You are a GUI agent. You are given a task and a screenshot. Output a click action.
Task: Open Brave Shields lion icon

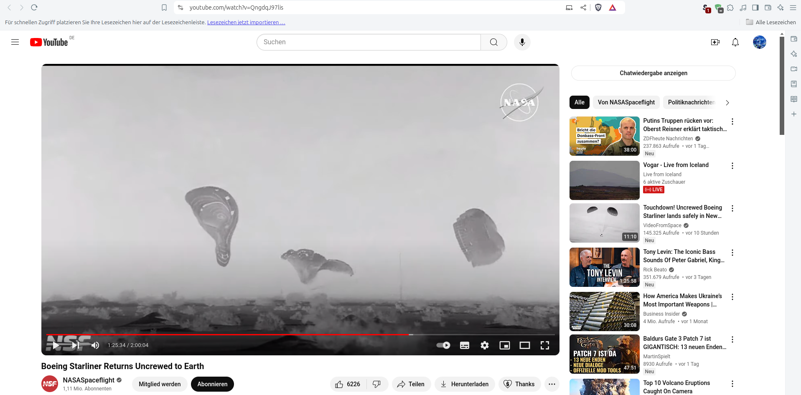click(x=598, y=8)
